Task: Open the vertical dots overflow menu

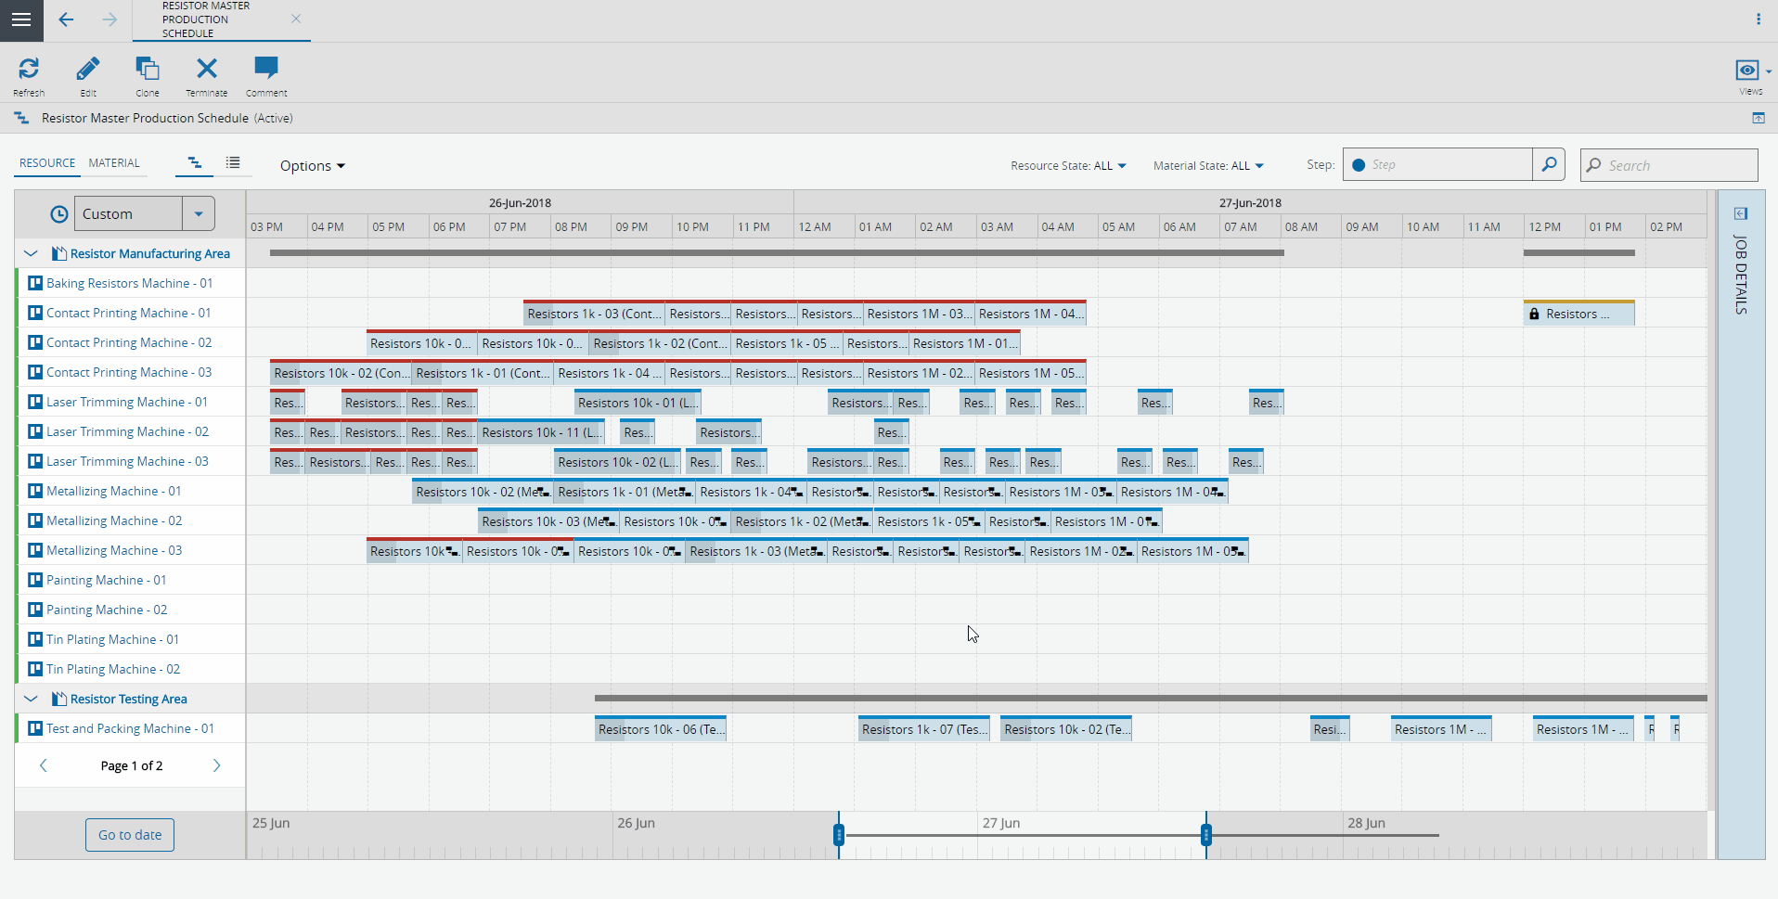Action: click(x=1758, y=19)
